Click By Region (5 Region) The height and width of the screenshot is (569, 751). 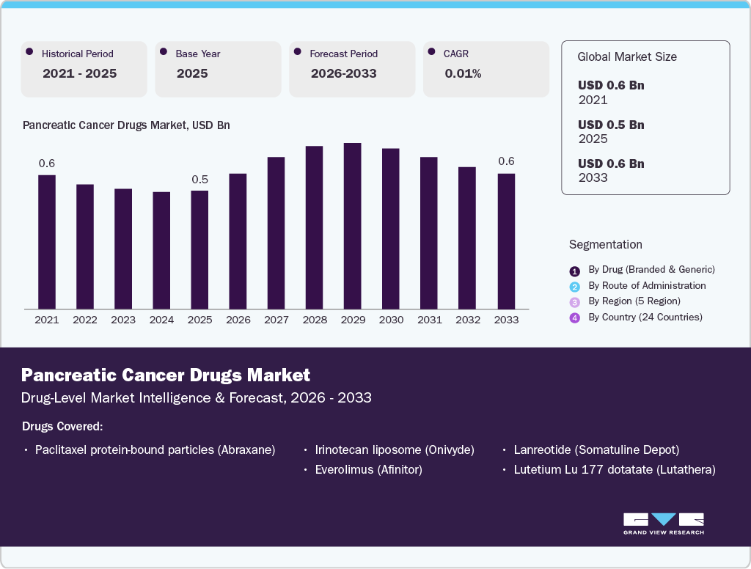tap(634, 301)
